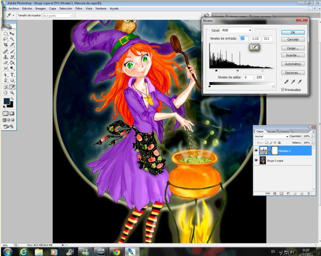Reset default foreground and background colors
321x256 pixels.
click(x=5, y=107)
